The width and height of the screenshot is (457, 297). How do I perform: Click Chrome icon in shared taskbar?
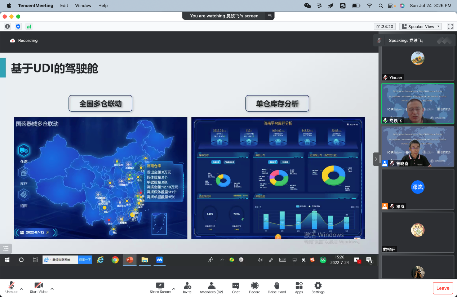point(115,260)
